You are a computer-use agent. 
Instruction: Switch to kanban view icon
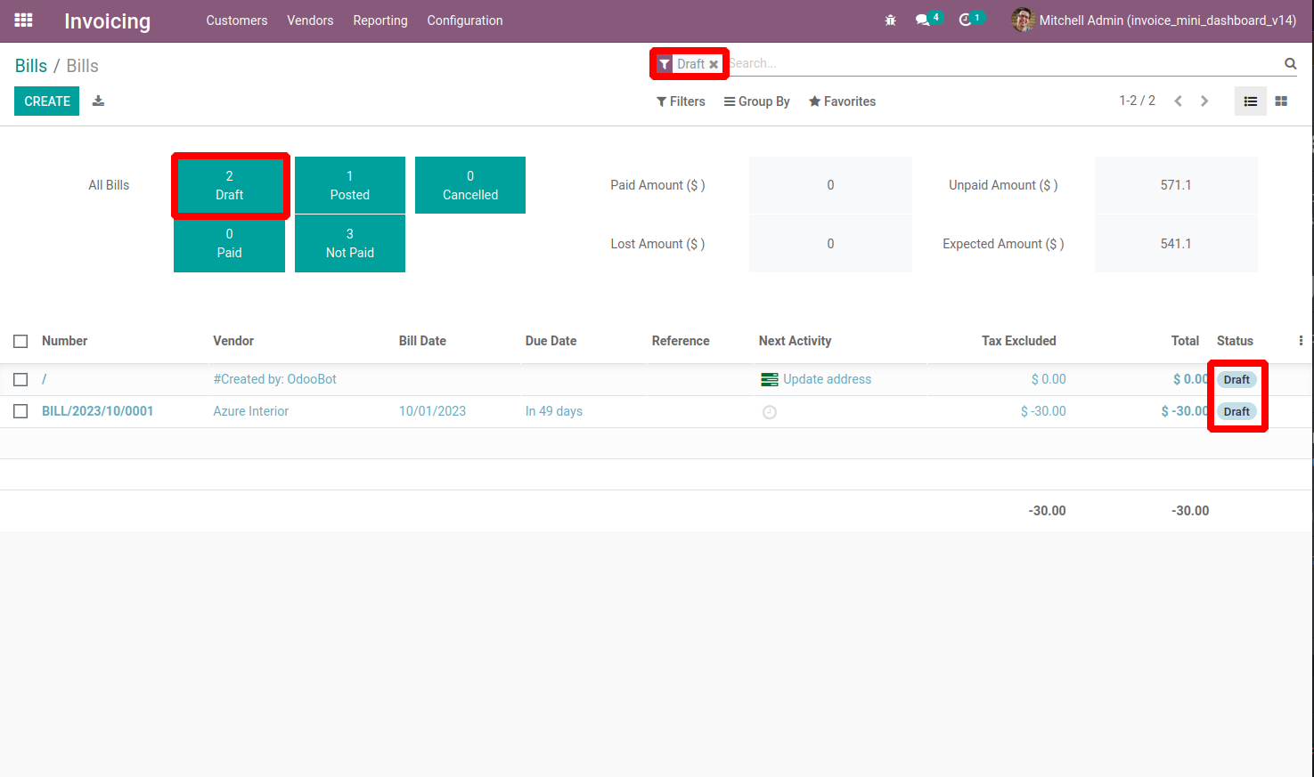pos(1281,101)
